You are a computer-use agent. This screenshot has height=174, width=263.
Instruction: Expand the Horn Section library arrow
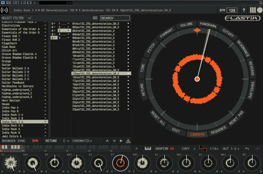pyautogui.click(x=45, y=100)
